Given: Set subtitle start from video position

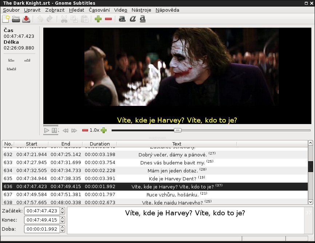Looking at the screenshot, I should click(x=11, y=60).
